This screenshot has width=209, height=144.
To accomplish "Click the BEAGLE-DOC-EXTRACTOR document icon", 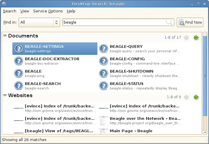I will [19, 61].
